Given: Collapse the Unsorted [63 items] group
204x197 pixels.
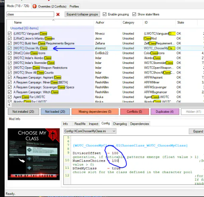Looking at the screenshot, I should pyautogui.click(x=24, y=28).
